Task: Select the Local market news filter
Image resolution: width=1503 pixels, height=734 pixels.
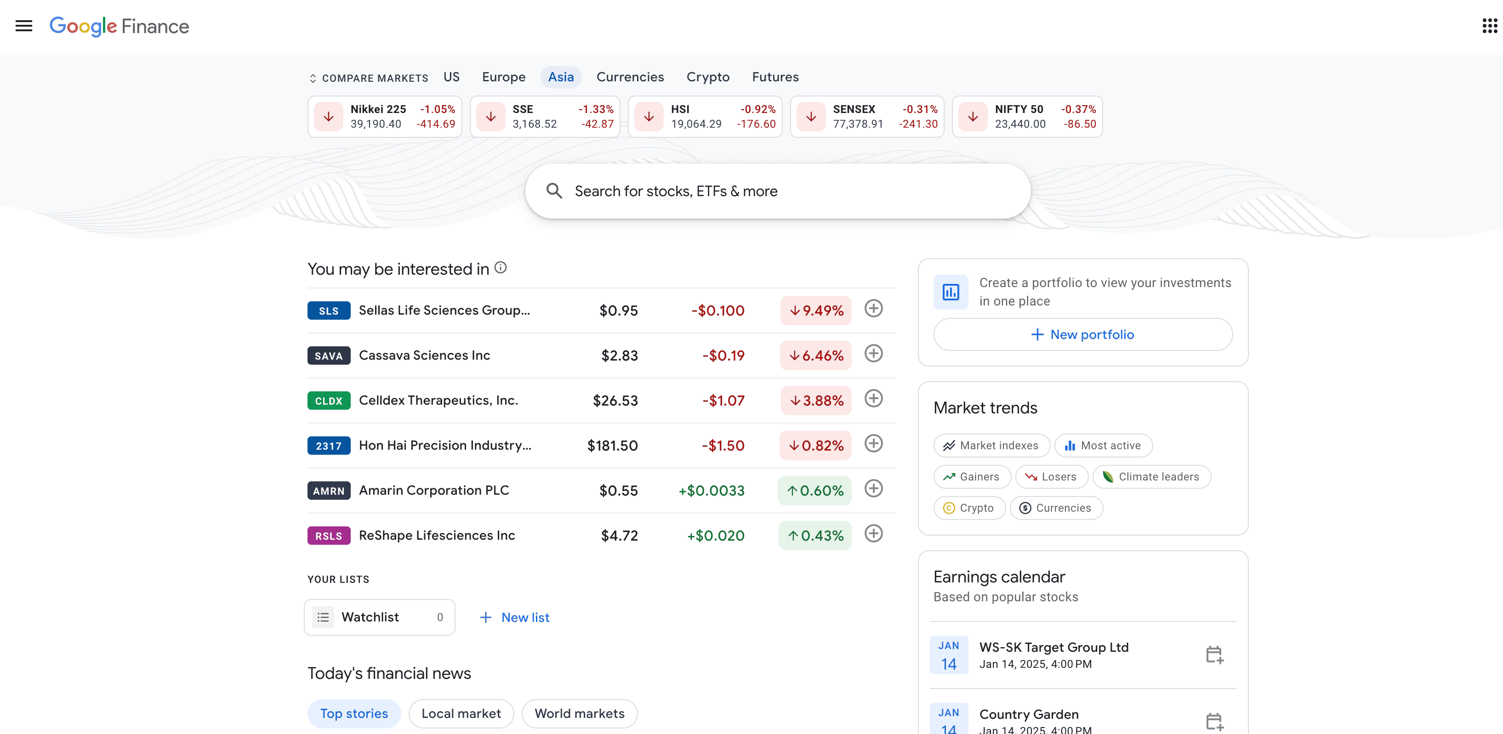Action: pos(461,714)
